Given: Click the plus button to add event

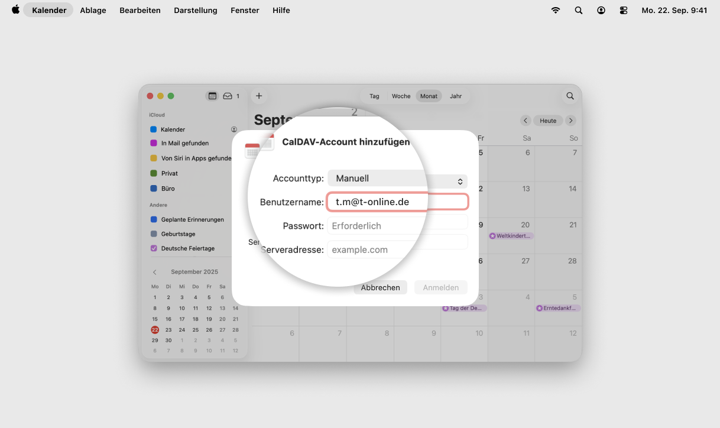Looking at the screenshot, I should pyautogui.click(x=258, y=96).
